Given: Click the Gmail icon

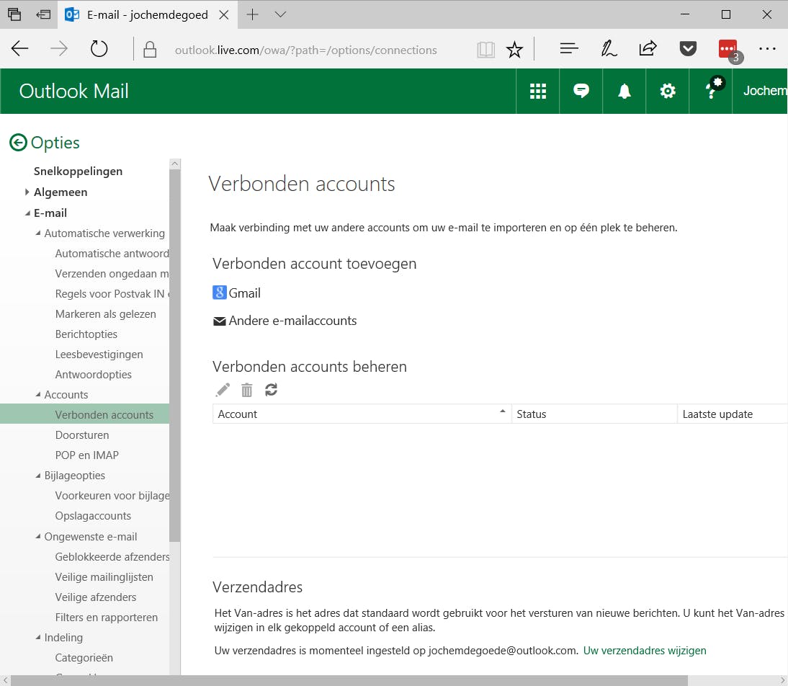Looking at the screenshot, I should click(x=219, y=293).
